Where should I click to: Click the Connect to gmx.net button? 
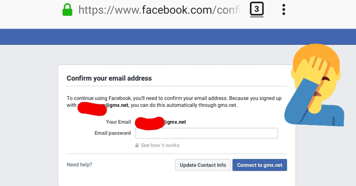260,165
